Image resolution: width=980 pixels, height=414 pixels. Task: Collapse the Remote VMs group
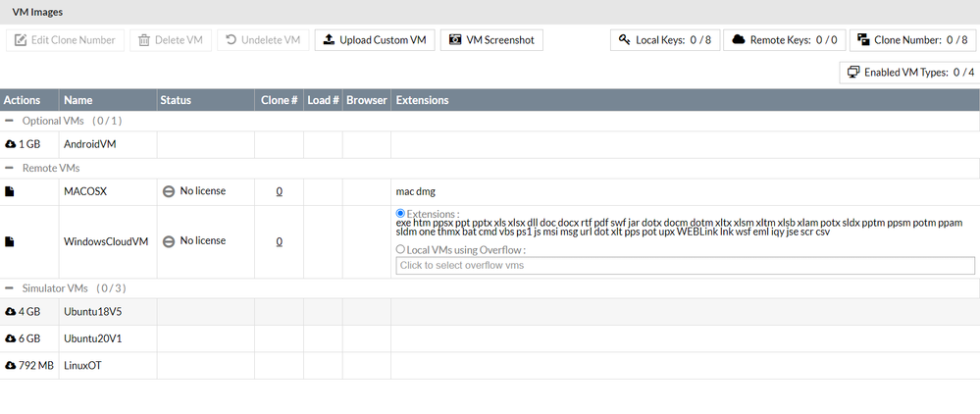pyautogui.click(x=10, y=169)
